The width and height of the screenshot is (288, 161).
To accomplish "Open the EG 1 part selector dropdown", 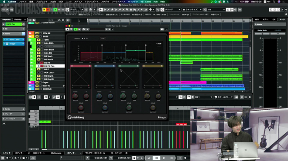I will (x=203, y=97).
